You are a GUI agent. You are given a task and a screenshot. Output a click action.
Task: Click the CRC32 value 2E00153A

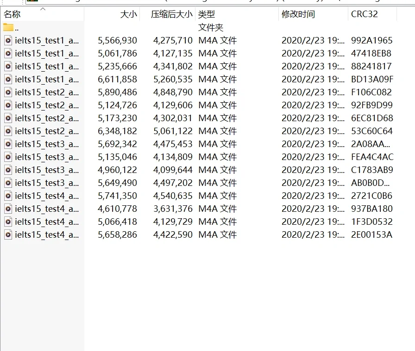click(x=371, y=235)
